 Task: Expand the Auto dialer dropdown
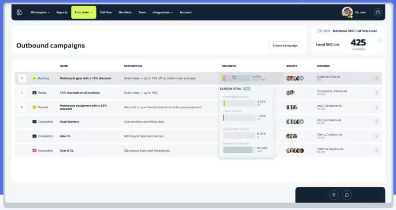[84, 12]
